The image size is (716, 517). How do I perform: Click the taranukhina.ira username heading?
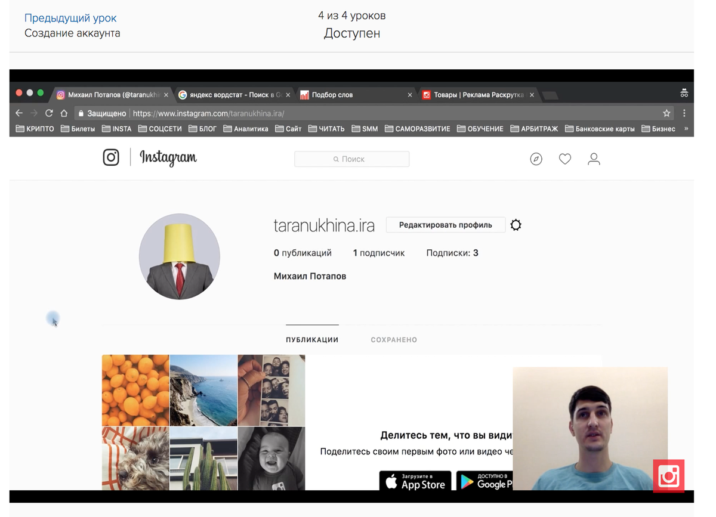point(324,225)
